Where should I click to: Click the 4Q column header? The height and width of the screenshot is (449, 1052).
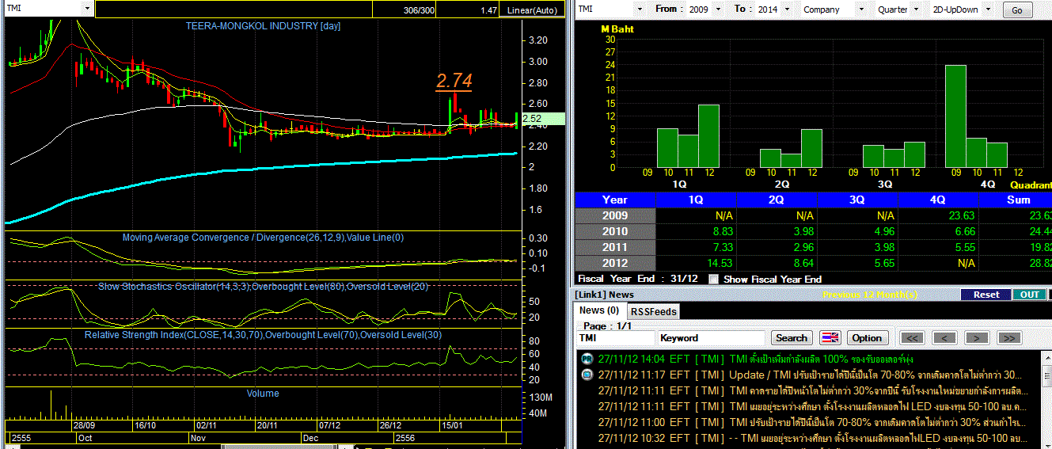pyautogui.click(x=938, y=200)
